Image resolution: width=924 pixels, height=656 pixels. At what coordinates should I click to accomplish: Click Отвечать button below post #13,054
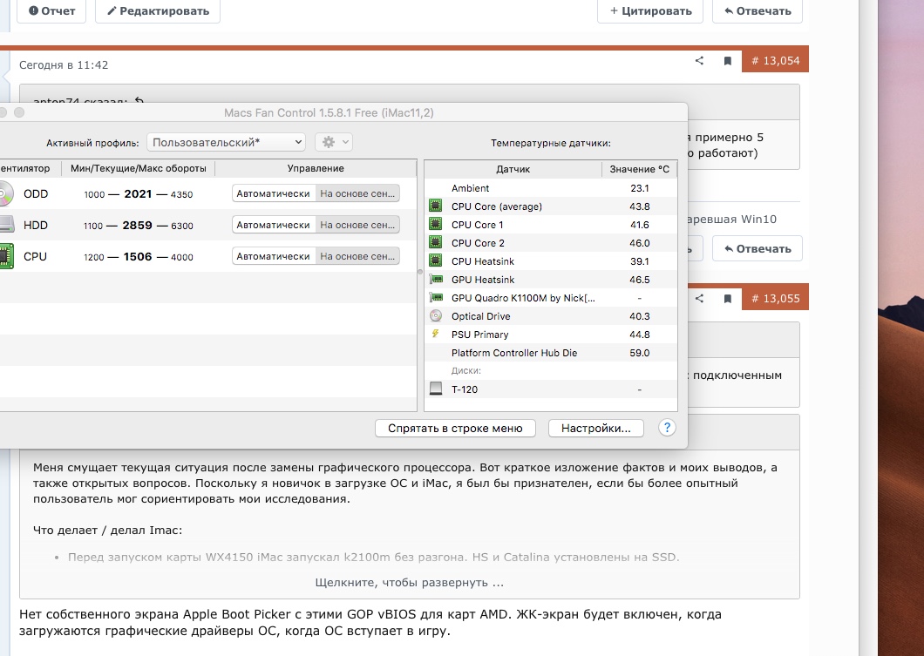click(x=758, y=248)
